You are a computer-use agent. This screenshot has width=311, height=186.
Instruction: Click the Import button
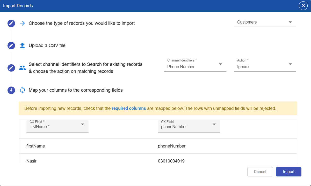289,172
